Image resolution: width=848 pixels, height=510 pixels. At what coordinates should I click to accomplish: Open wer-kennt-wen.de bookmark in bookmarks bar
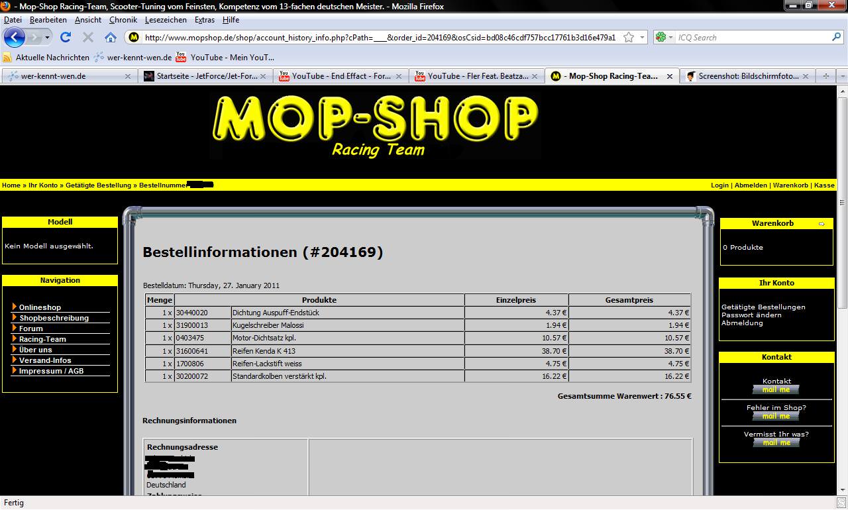pyautogui.click(x=132, y=58)
